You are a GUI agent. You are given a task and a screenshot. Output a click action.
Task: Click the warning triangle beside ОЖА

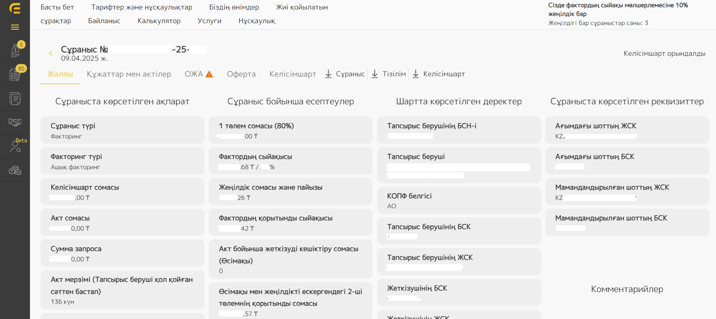coord(209,74)
